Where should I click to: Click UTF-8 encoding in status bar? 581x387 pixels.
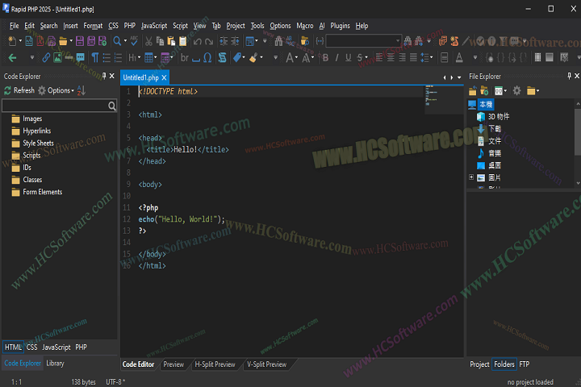[115, 382]
